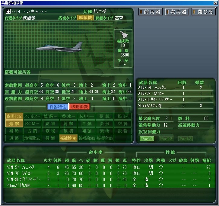Click the 射撃 trait cell in the grid
Screen dimensions: 219x206
coord(68,124)
